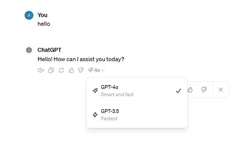Viewport: 252px width, 156px height.
Task: Click the Read Aloud speaker icon
Action: coord(41,70)
